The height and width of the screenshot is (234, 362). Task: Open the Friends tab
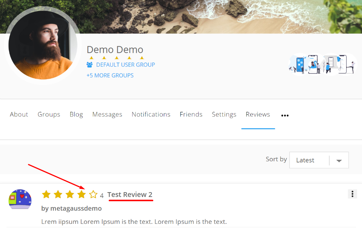point(191,114)
